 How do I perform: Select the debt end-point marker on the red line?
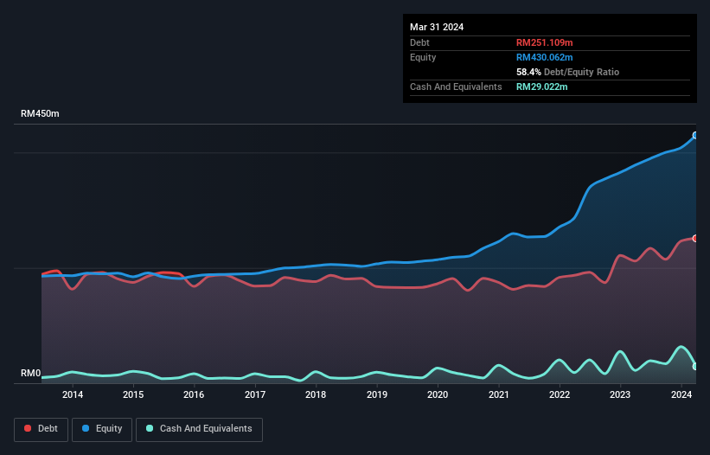click(695, 239)
